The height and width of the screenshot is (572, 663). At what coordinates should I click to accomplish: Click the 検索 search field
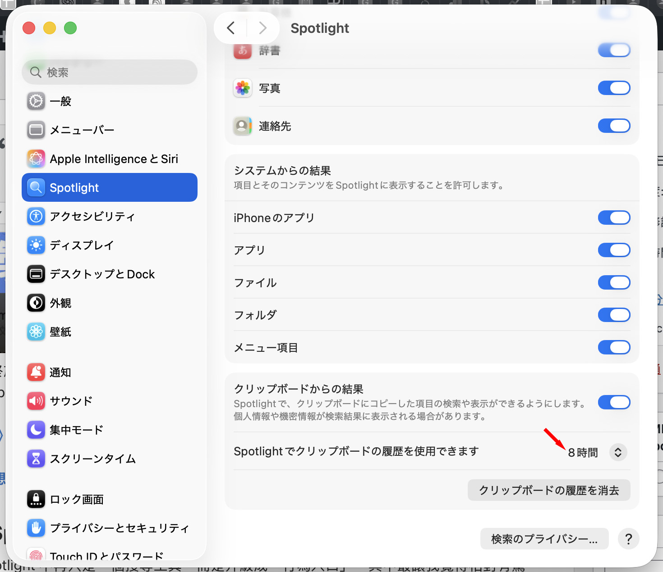tap(110, 73)
